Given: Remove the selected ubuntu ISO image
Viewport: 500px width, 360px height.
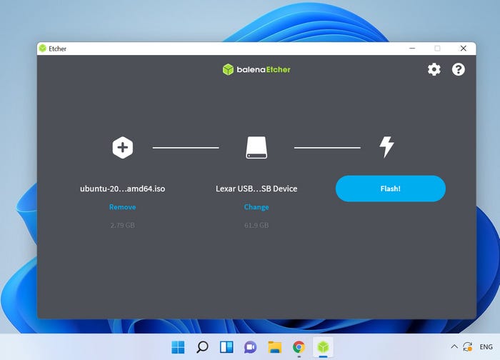Looking at the screenshot, I should pos(122,207).
